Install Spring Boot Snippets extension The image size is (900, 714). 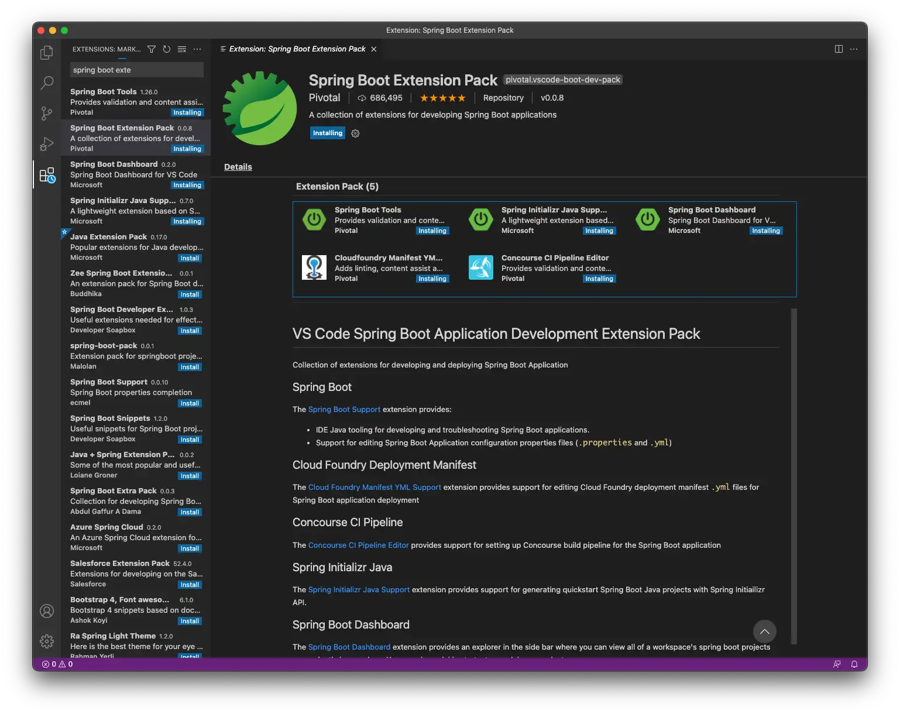coord(190,440)
